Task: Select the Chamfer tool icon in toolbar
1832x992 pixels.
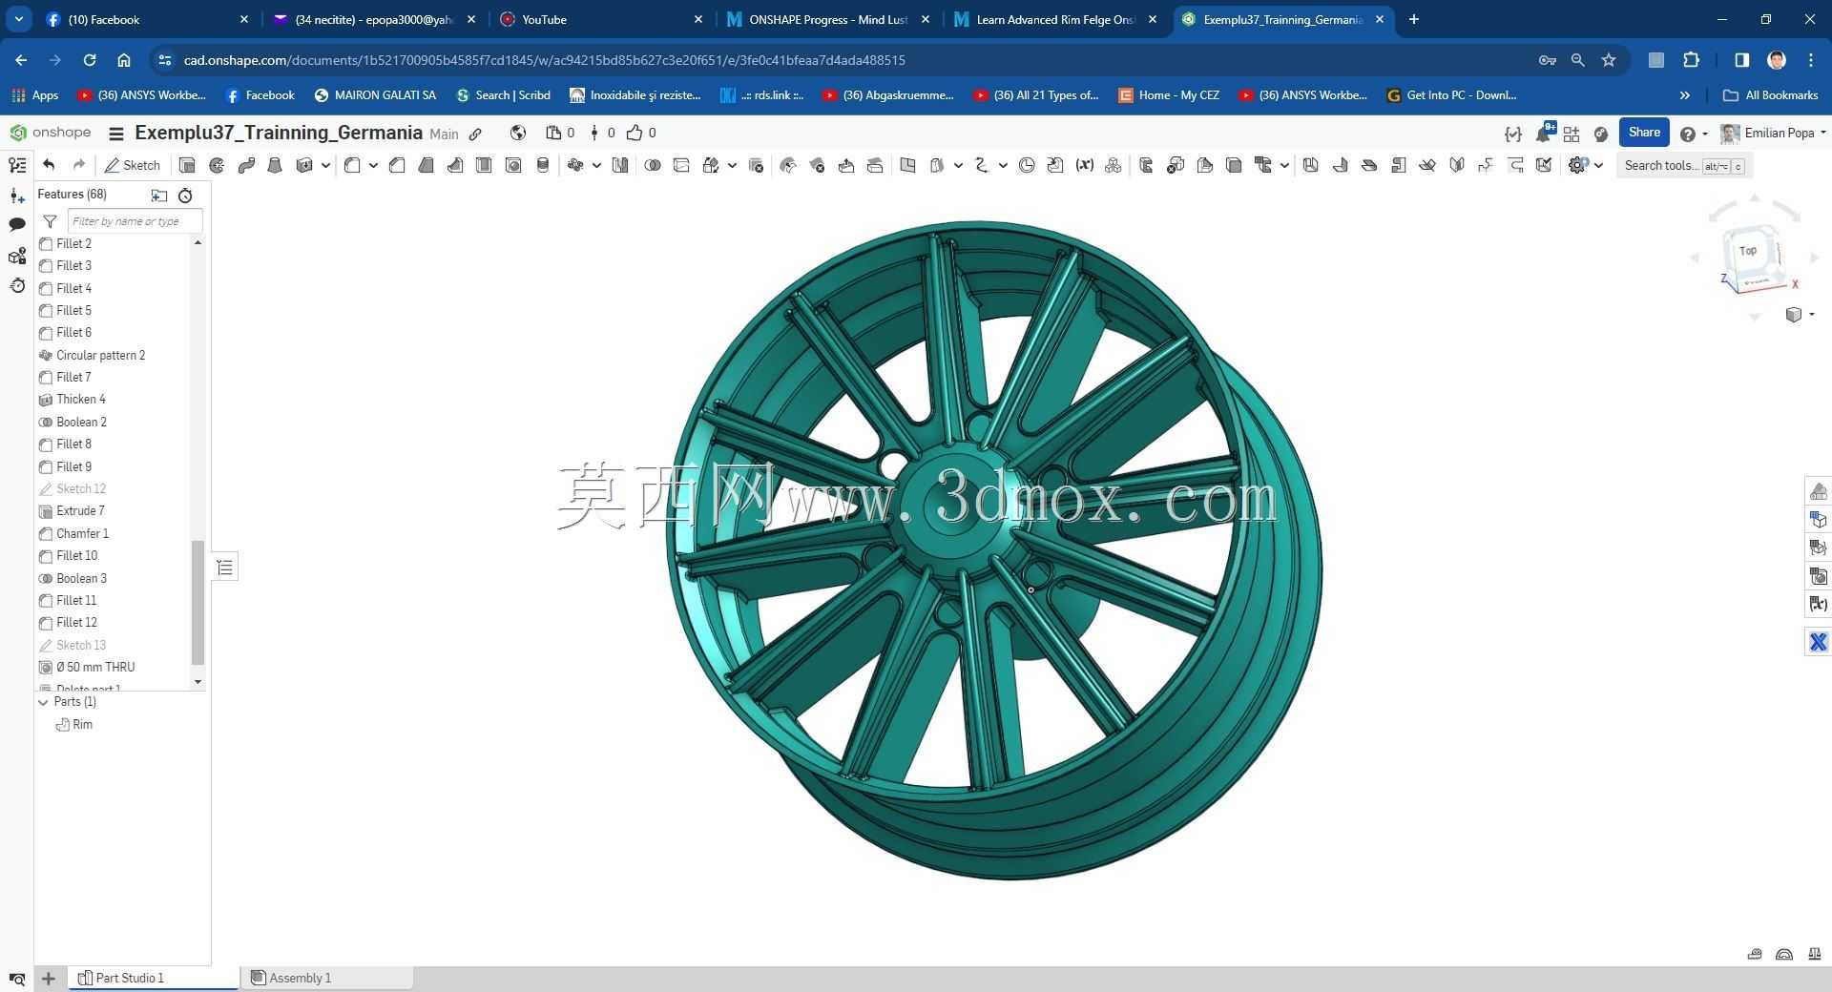Action: pos(397,165)
